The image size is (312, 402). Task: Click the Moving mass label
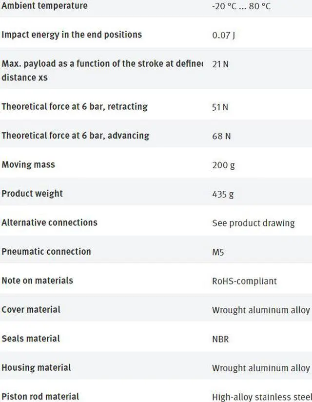(x=28, y=164)
